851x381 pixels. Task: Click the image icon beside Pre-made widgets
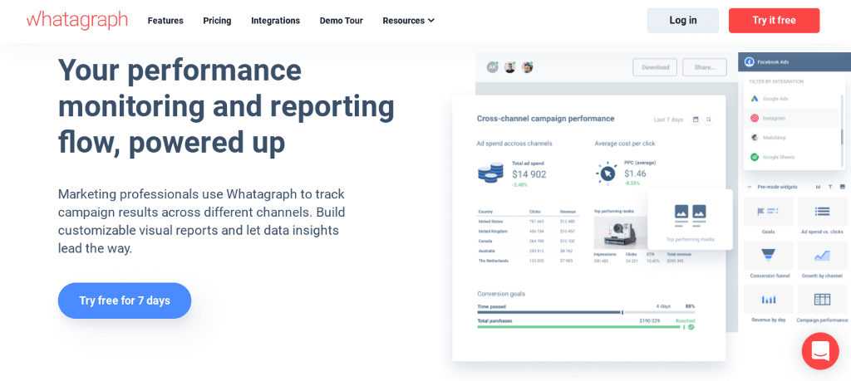click(x=843, y=187)
